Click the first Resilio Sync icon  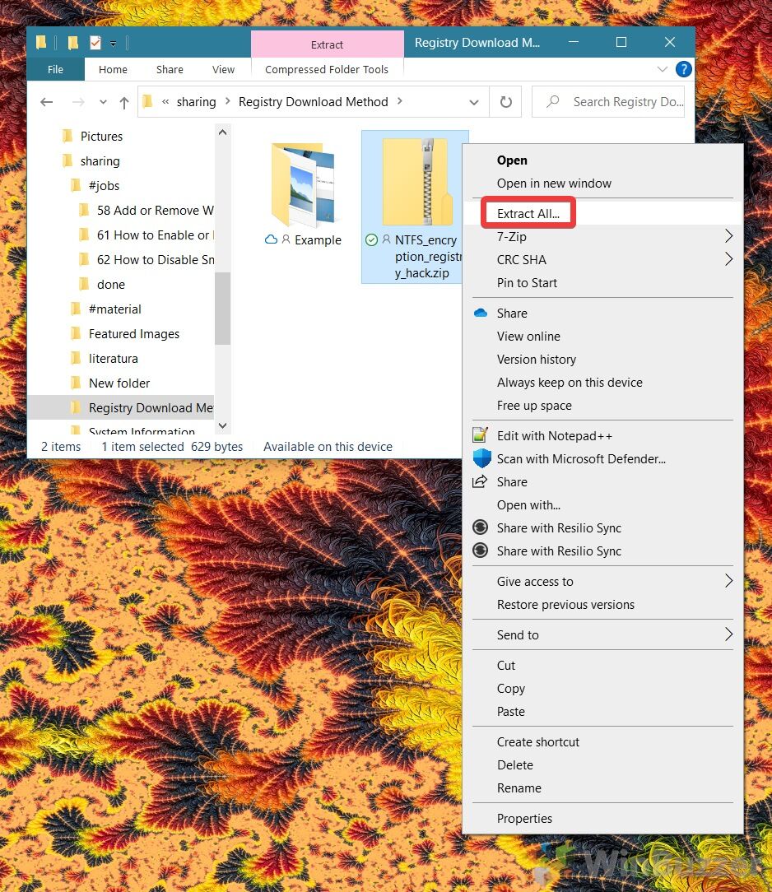click(480, 527)
